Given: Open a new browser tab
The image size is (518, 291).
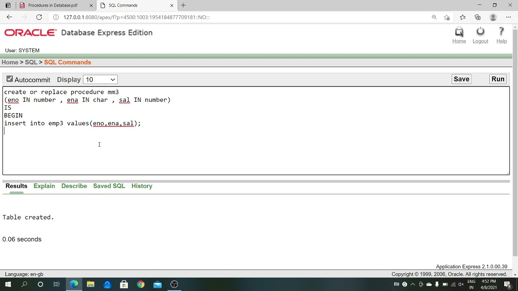Looking at the screenshot, I should [183, 5].
